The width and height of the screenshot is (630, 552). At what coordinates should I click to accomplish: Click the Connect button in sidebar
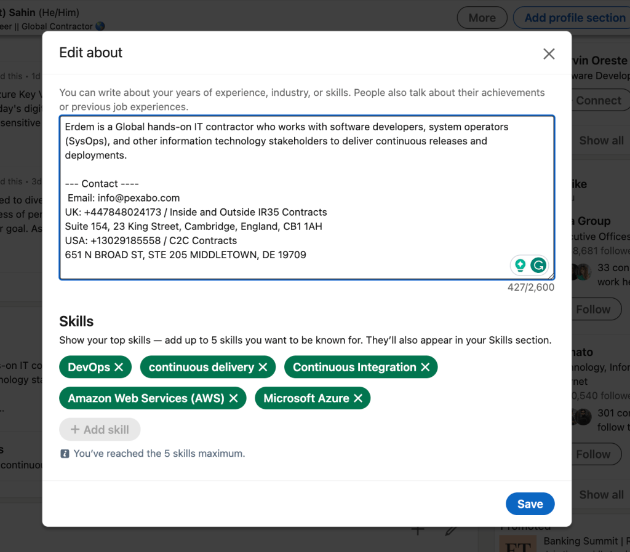[598, 100]
